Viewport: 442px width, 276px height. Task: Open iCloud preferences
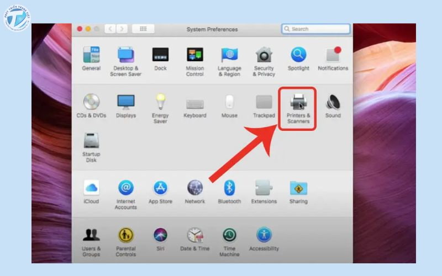(x=91, y=188)
